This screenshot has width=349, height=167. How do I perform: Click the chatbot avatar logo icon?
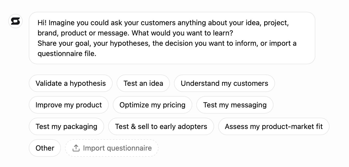point(15,21)
